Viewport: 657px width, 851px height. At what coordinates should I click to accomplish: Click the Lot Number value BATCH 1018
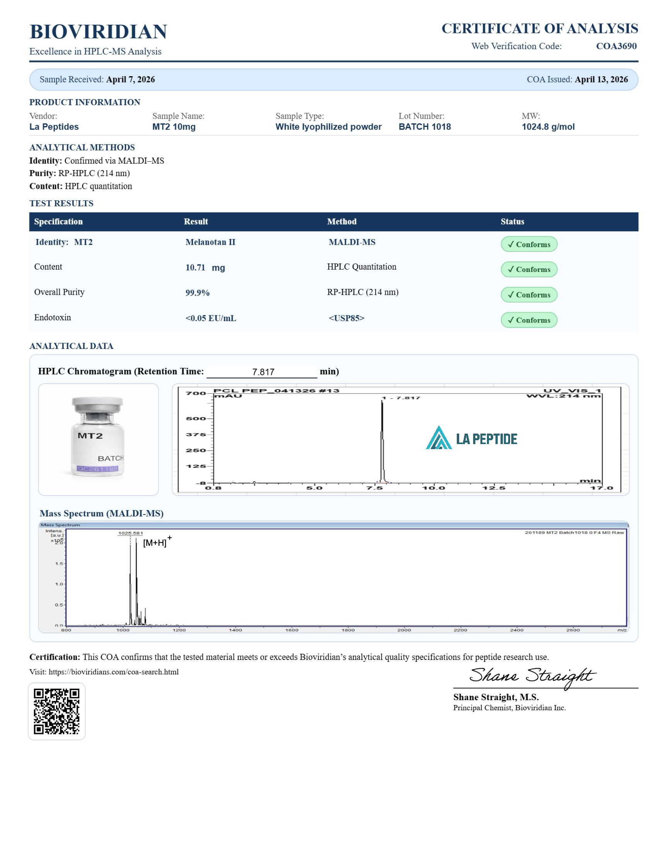pyautogui.click(x=424, y=126)
